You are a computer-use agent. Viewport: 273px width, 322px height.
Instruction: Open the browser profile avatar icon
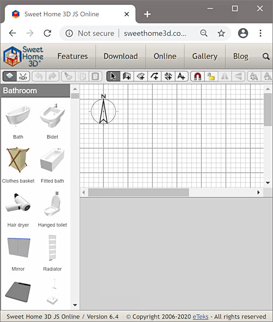(243, 33)
